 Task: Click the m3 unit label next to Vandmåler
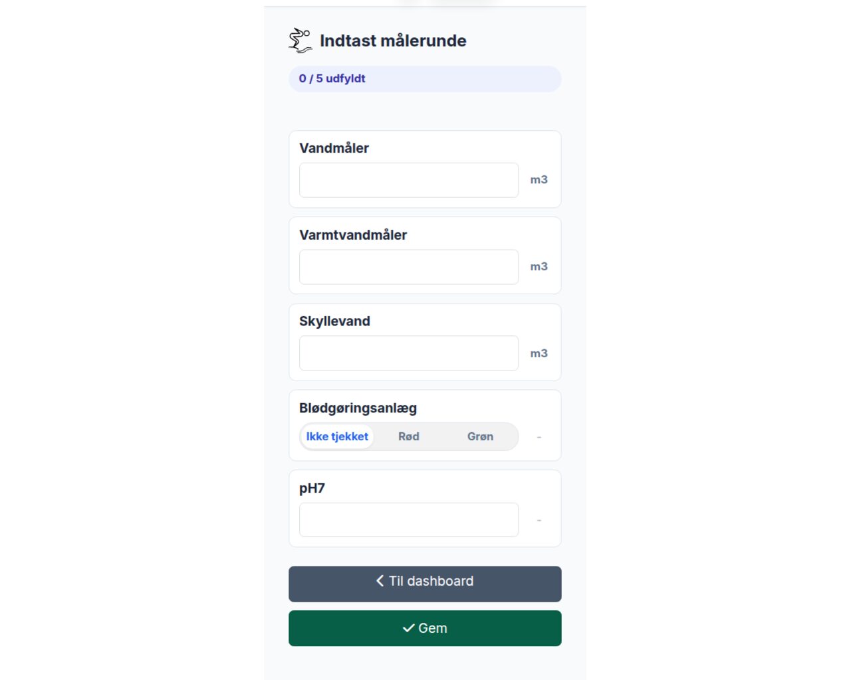point(539,180)
